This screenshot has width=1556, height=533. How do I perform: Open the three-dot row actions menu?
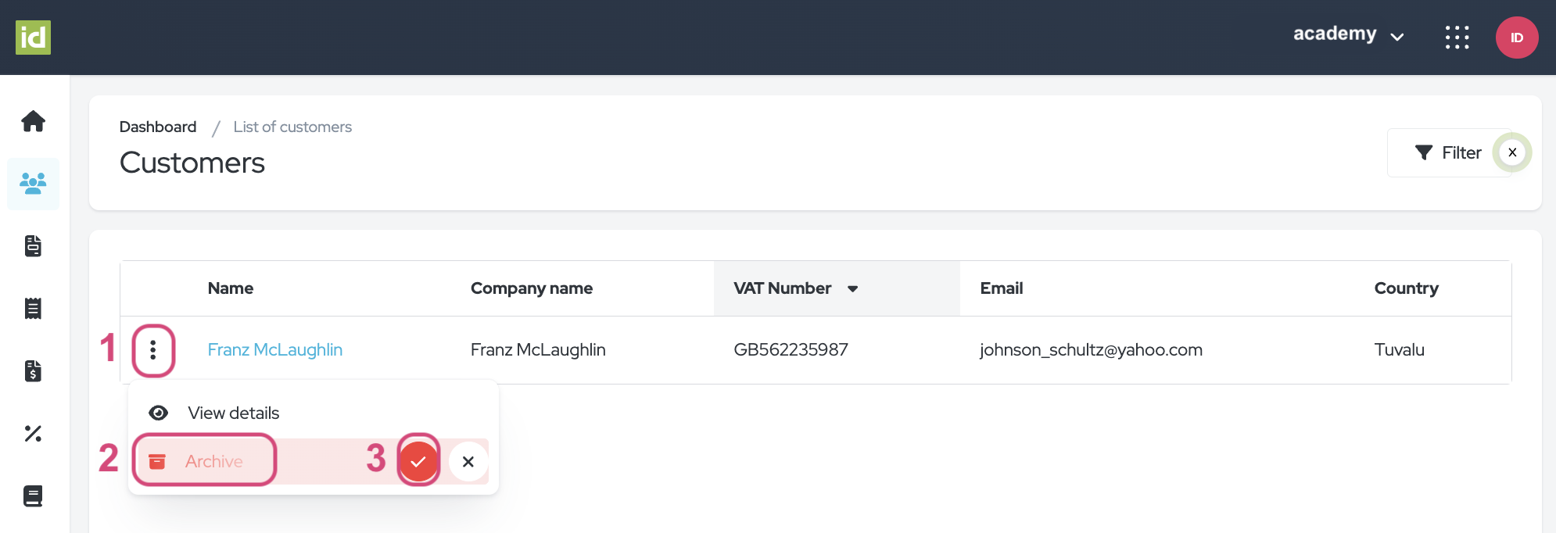153,350
